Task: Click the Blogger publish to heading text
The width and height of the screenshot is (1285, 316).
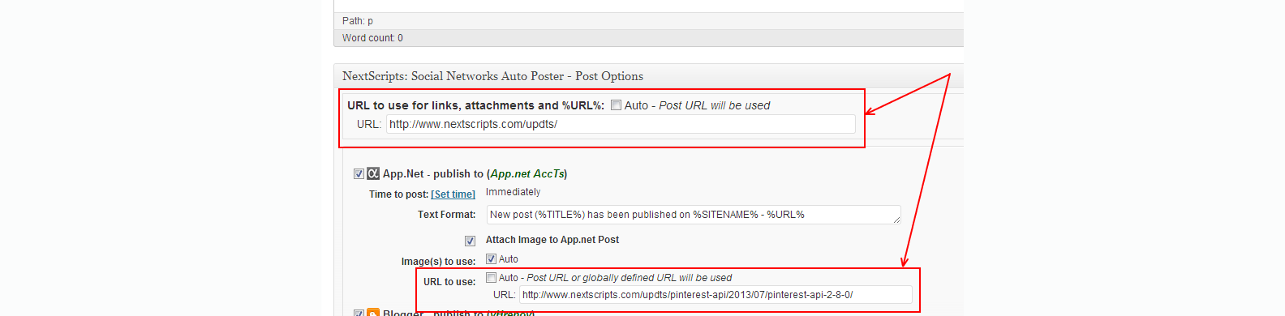Action: coord(458,313)
